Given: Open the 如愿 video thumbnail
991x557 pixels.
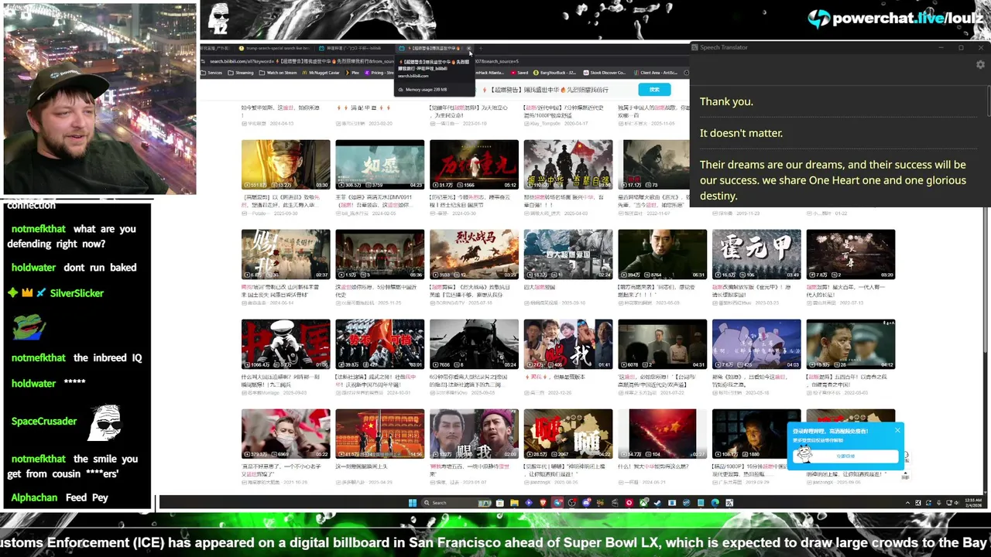Looking at the screenshot, I should 379,165.
